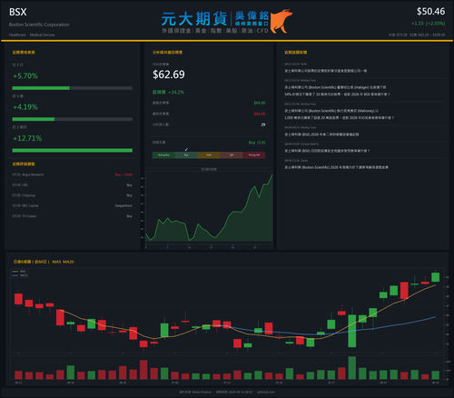Click the checkmark marker above the rating bar

pos(186,149)
